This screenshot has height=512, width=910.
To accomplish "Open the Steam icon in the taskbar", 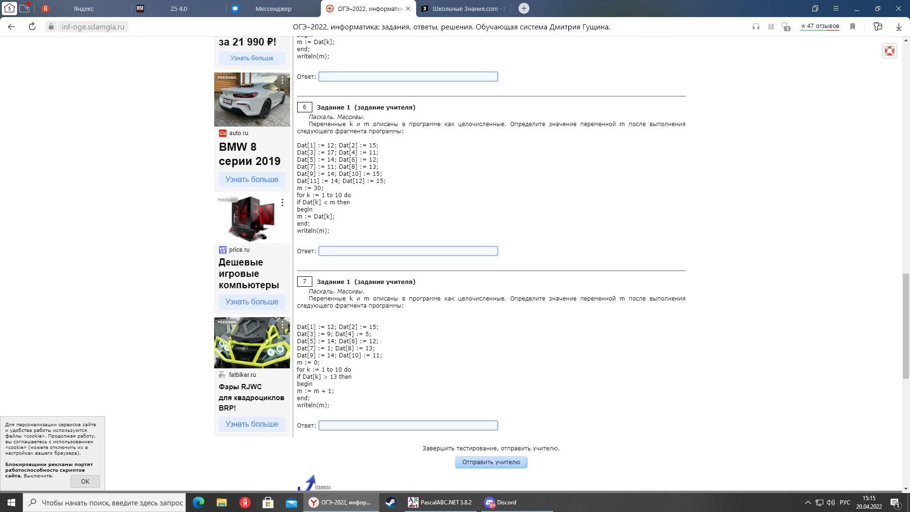I will click(x=391, y=503).
